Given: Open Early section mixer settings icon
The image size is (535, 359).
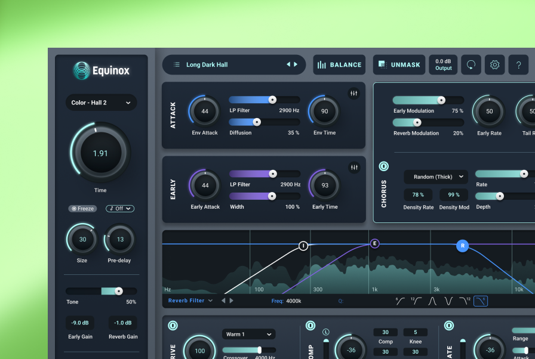Looking at the screenshot, I should 354,168.
